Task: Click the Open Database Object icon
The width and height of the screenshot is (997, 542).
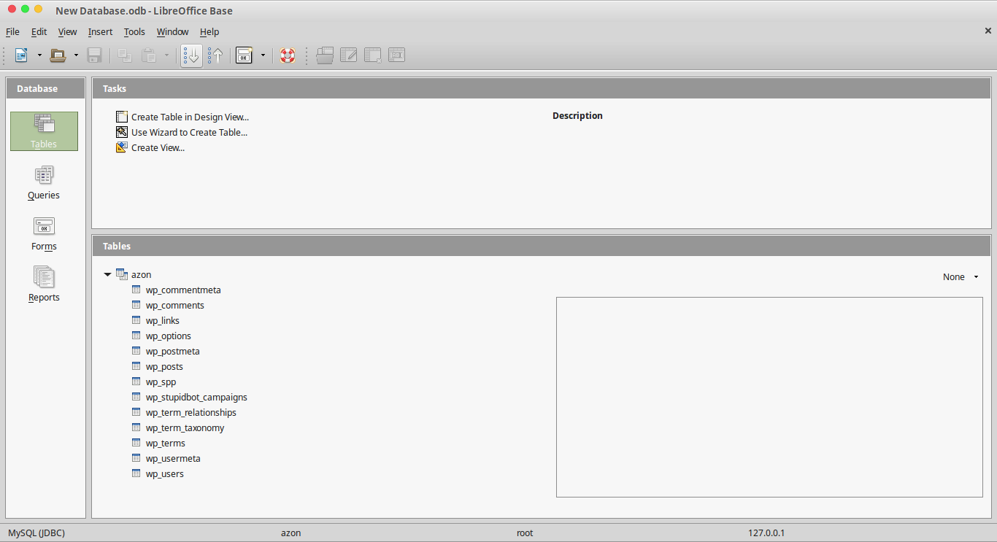Action: (x=325, y=55)
